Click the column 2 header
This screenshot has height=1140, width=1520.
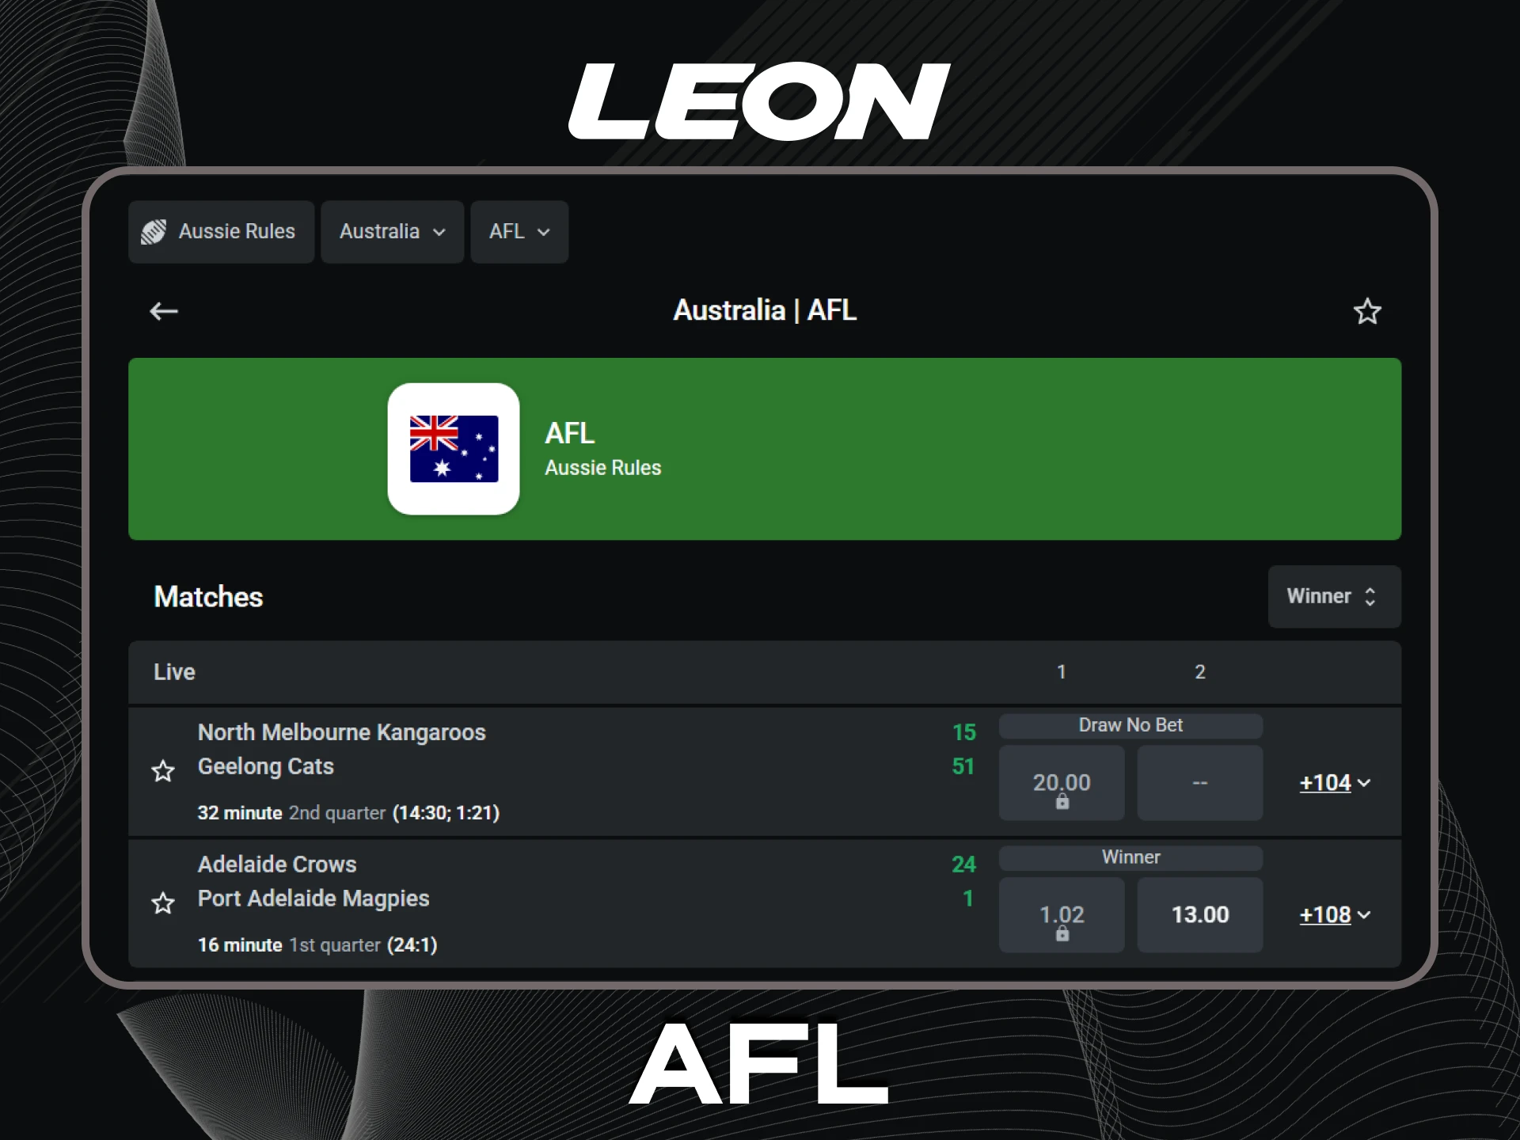[x=1200, y=672]
